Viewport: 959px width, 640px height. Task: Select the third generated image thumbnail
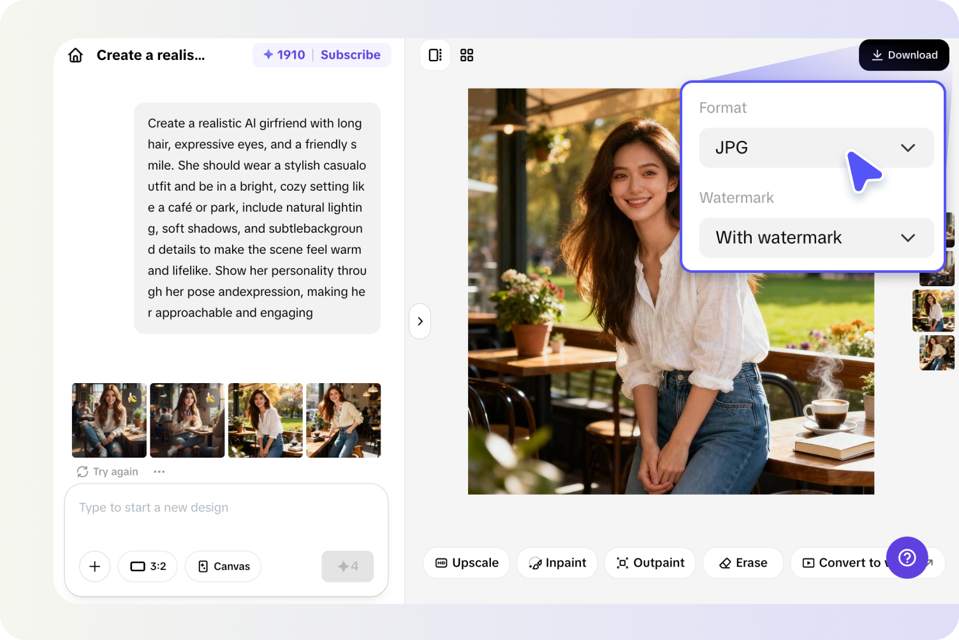tap(265, 420)
